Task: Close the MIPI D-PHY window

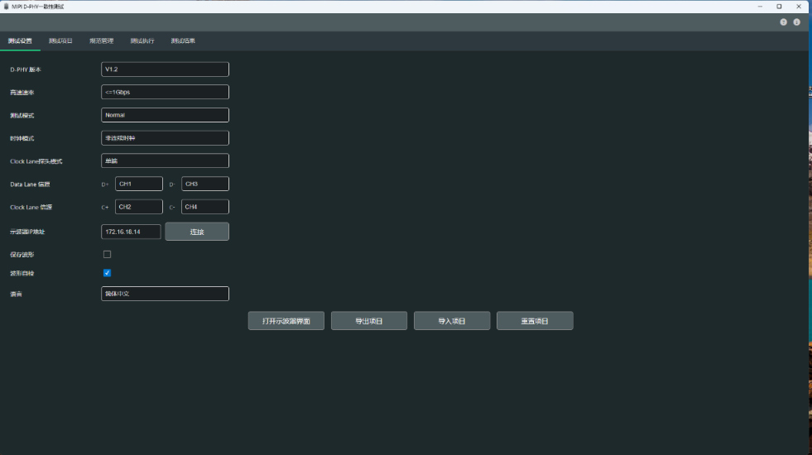Action: [x=799, y=7]
